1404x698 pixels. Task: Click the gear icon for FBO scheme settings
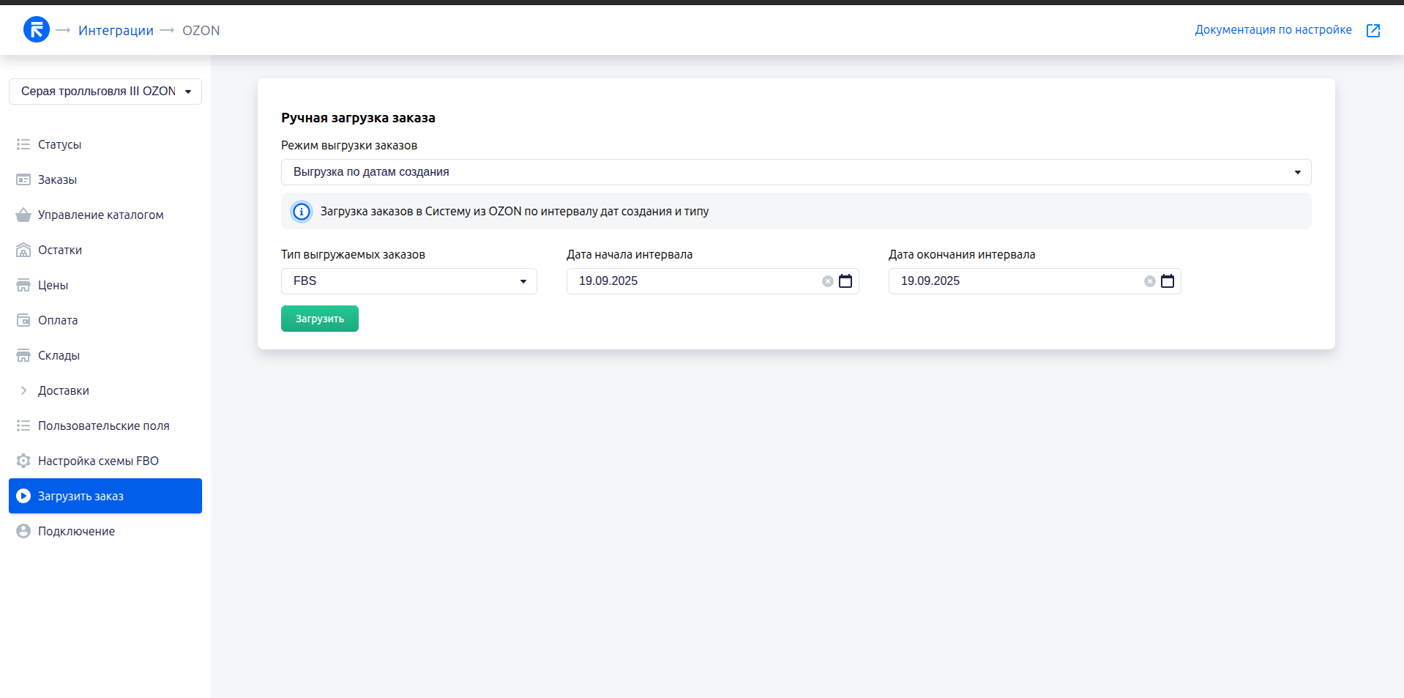coord(23,461)
